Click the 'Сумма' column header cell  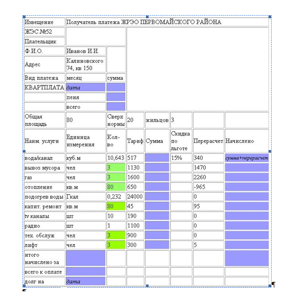tap(157, 141)
